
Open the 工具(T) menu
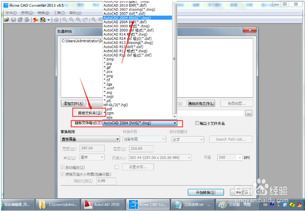59,13
